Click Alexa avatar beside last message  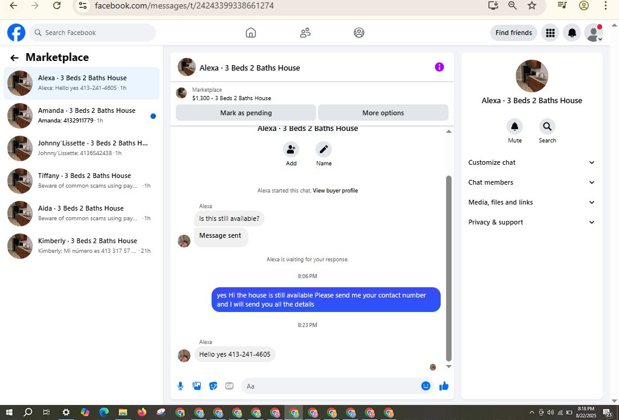[184, 355]
